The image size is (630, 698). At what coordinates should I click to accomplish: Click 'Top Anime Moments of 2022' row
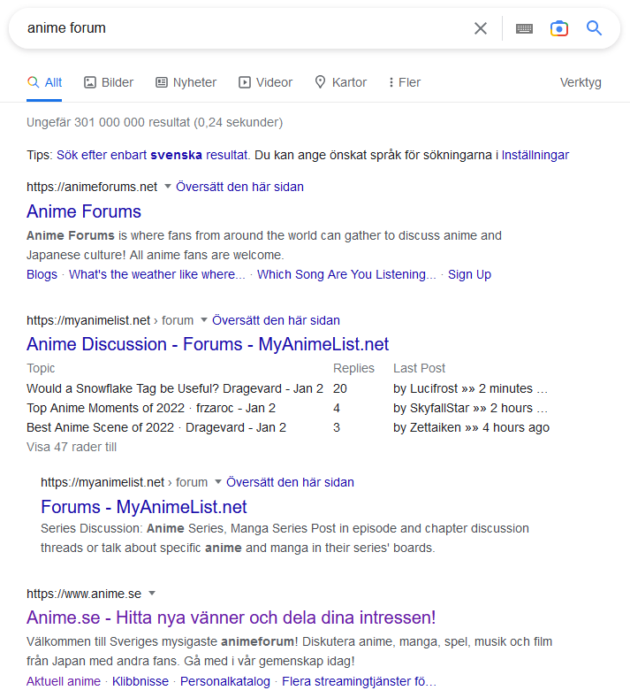[x=151, y=408]
